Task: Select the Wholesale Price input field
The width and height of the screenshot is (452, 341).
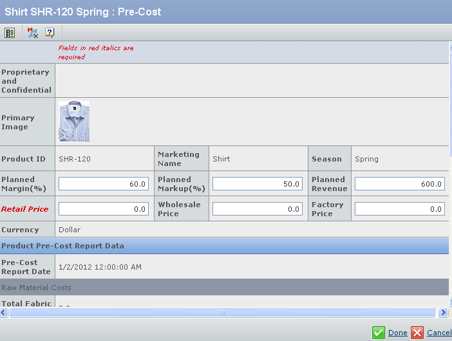Action: 258,209
